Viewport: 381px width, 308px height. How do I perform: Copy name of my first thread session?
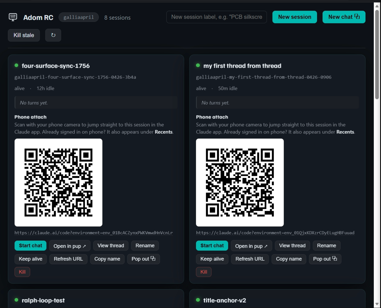click(x=289, y=259)
